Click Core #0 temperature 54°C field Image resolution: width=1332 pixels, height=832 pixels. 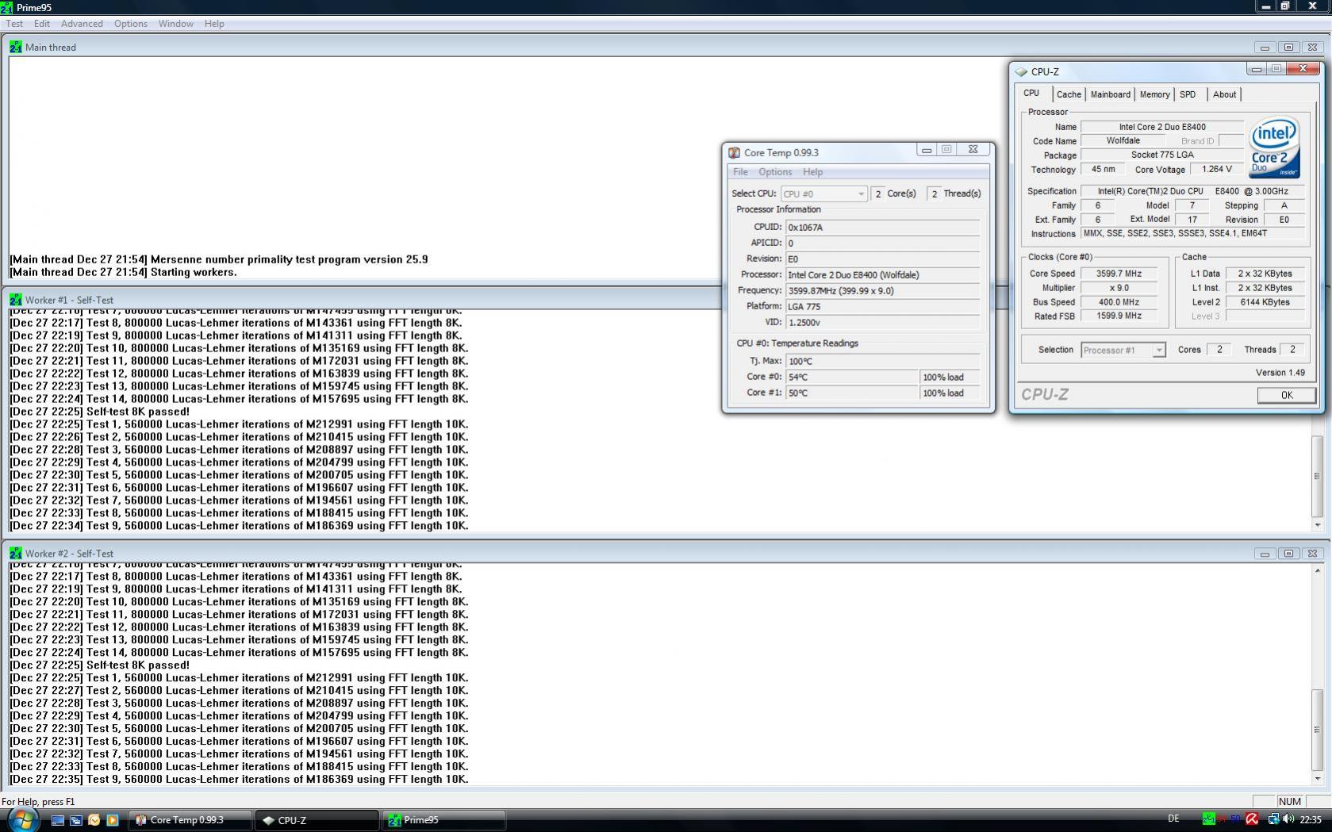(852, 377)
